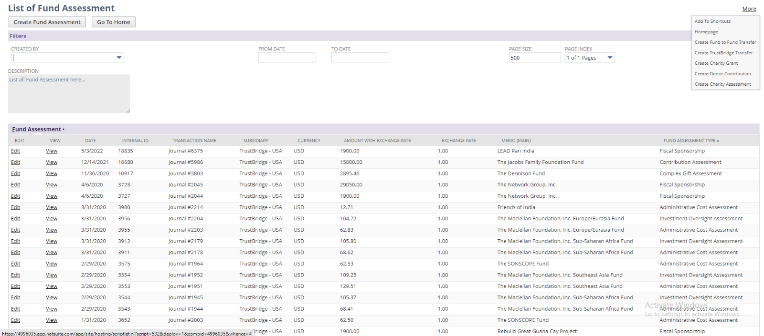Image resolution: width=764 pixels, height=336 pixels.
Task: Select Create TrustBridge Transfer from menu
Action: click(723, 53)
